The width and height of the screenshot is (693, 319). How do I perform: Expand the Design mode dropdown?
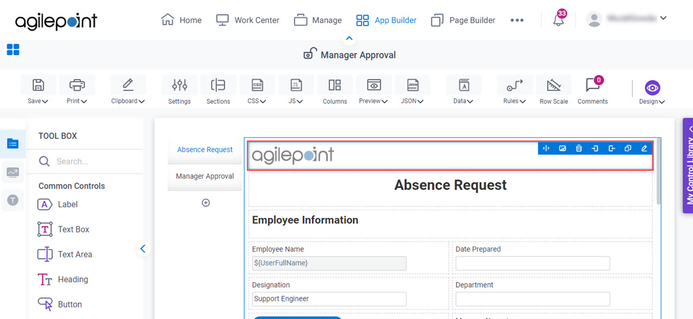tap(662, 102)
